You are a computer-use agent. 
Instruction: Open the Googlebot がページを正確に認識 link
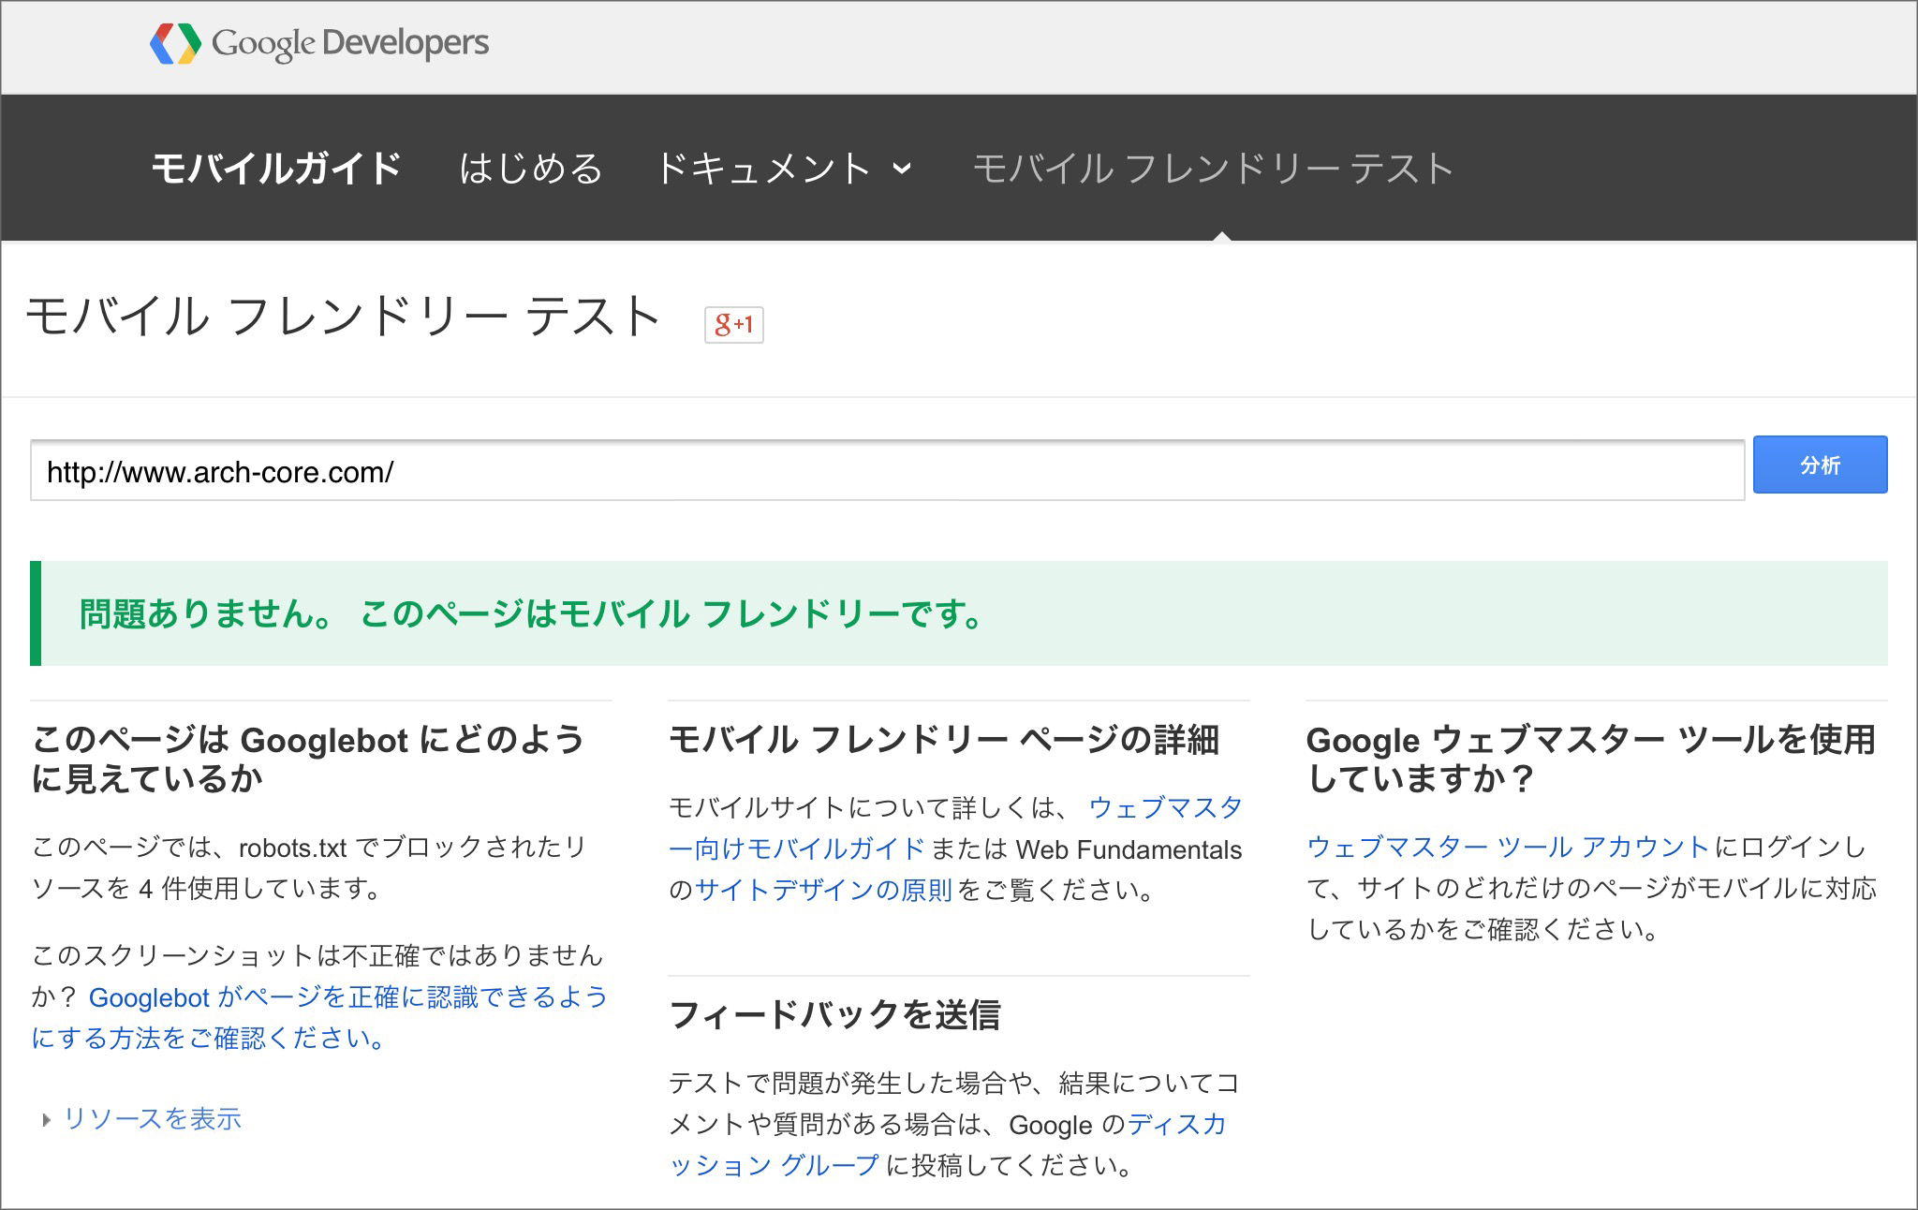tap(318, 1017)
